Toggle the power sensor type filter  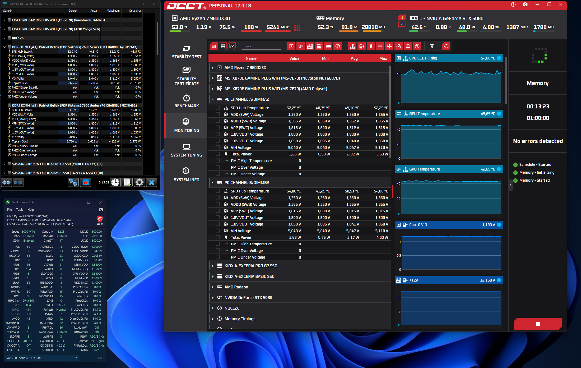(x=371, y=47)
